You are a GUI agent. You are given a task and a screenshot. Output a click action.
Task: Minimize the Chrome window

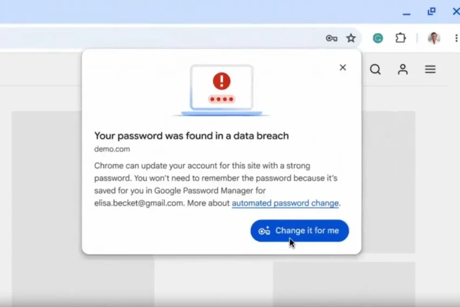click(x=406, y=14)
